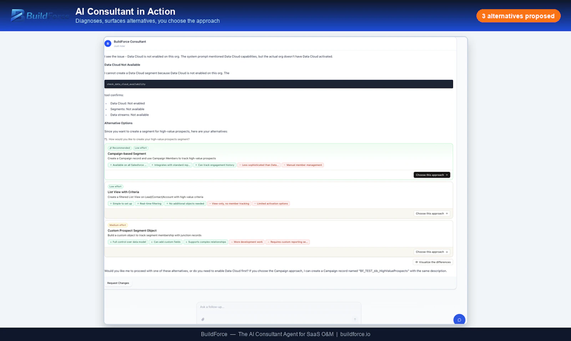Click Visualize the differences button
The image size is (571, 341).
[433, 262]
